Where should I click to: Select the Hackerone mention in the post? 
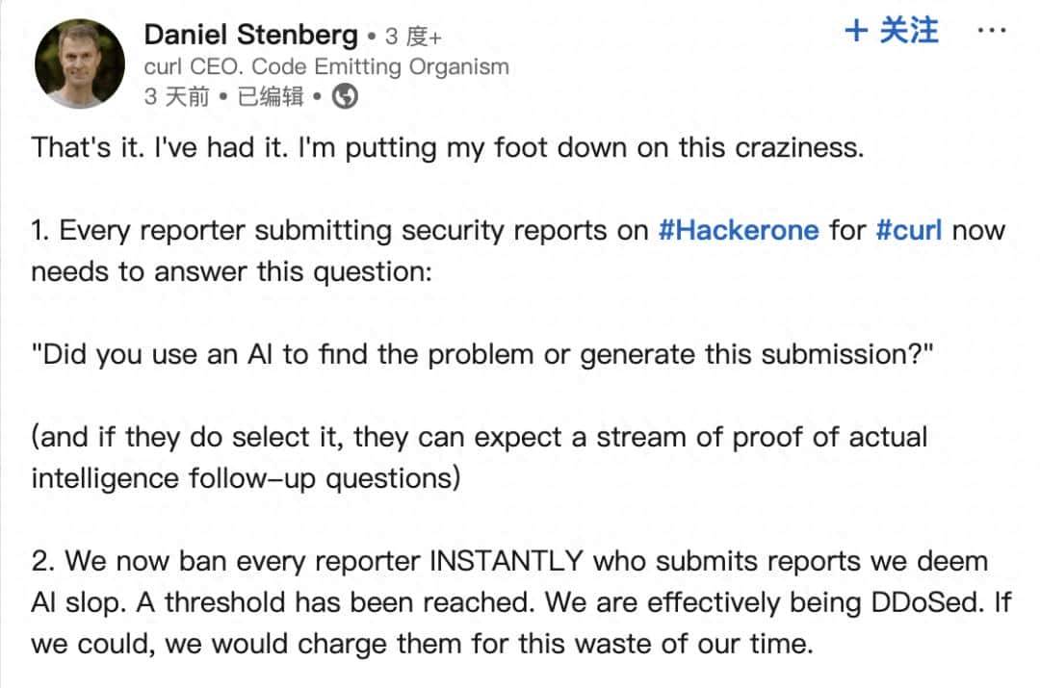click(739, 230)
